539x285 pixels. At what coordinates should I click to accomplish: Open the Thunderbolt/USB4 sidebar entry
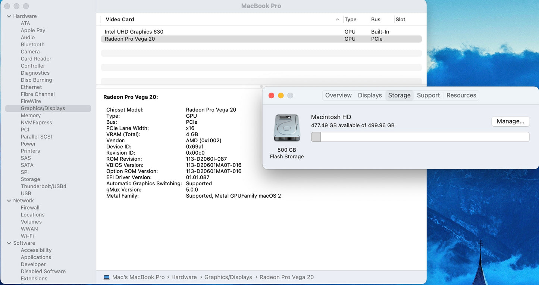point(43,186)
